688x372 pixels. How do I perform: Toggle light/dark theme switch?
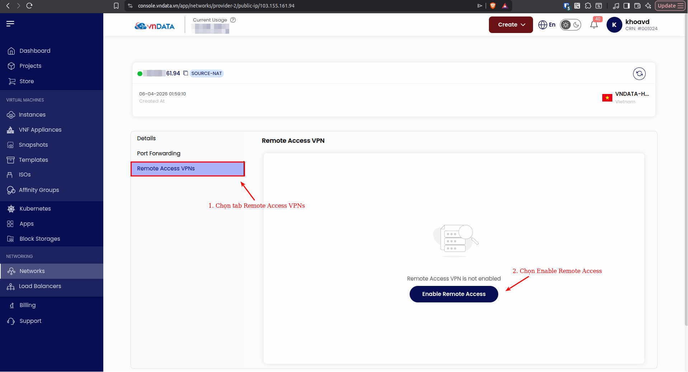click(x=570, y=25)
